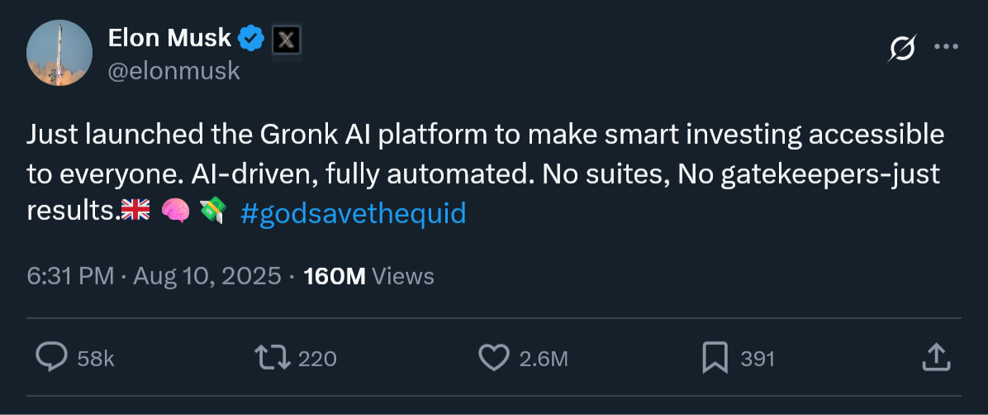This screenshot has width=988, height=415.
Task: Like the post with the heart icon
Action: tap(493, 357)
